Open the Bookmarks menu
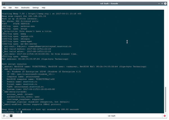The width and height of the screenshot is (169, 120). pos(25,8)
